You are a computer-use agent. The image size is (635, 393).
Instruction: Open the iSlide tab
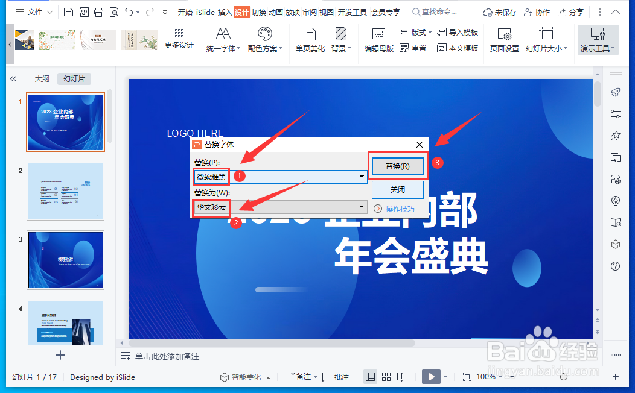coord(205,12)
